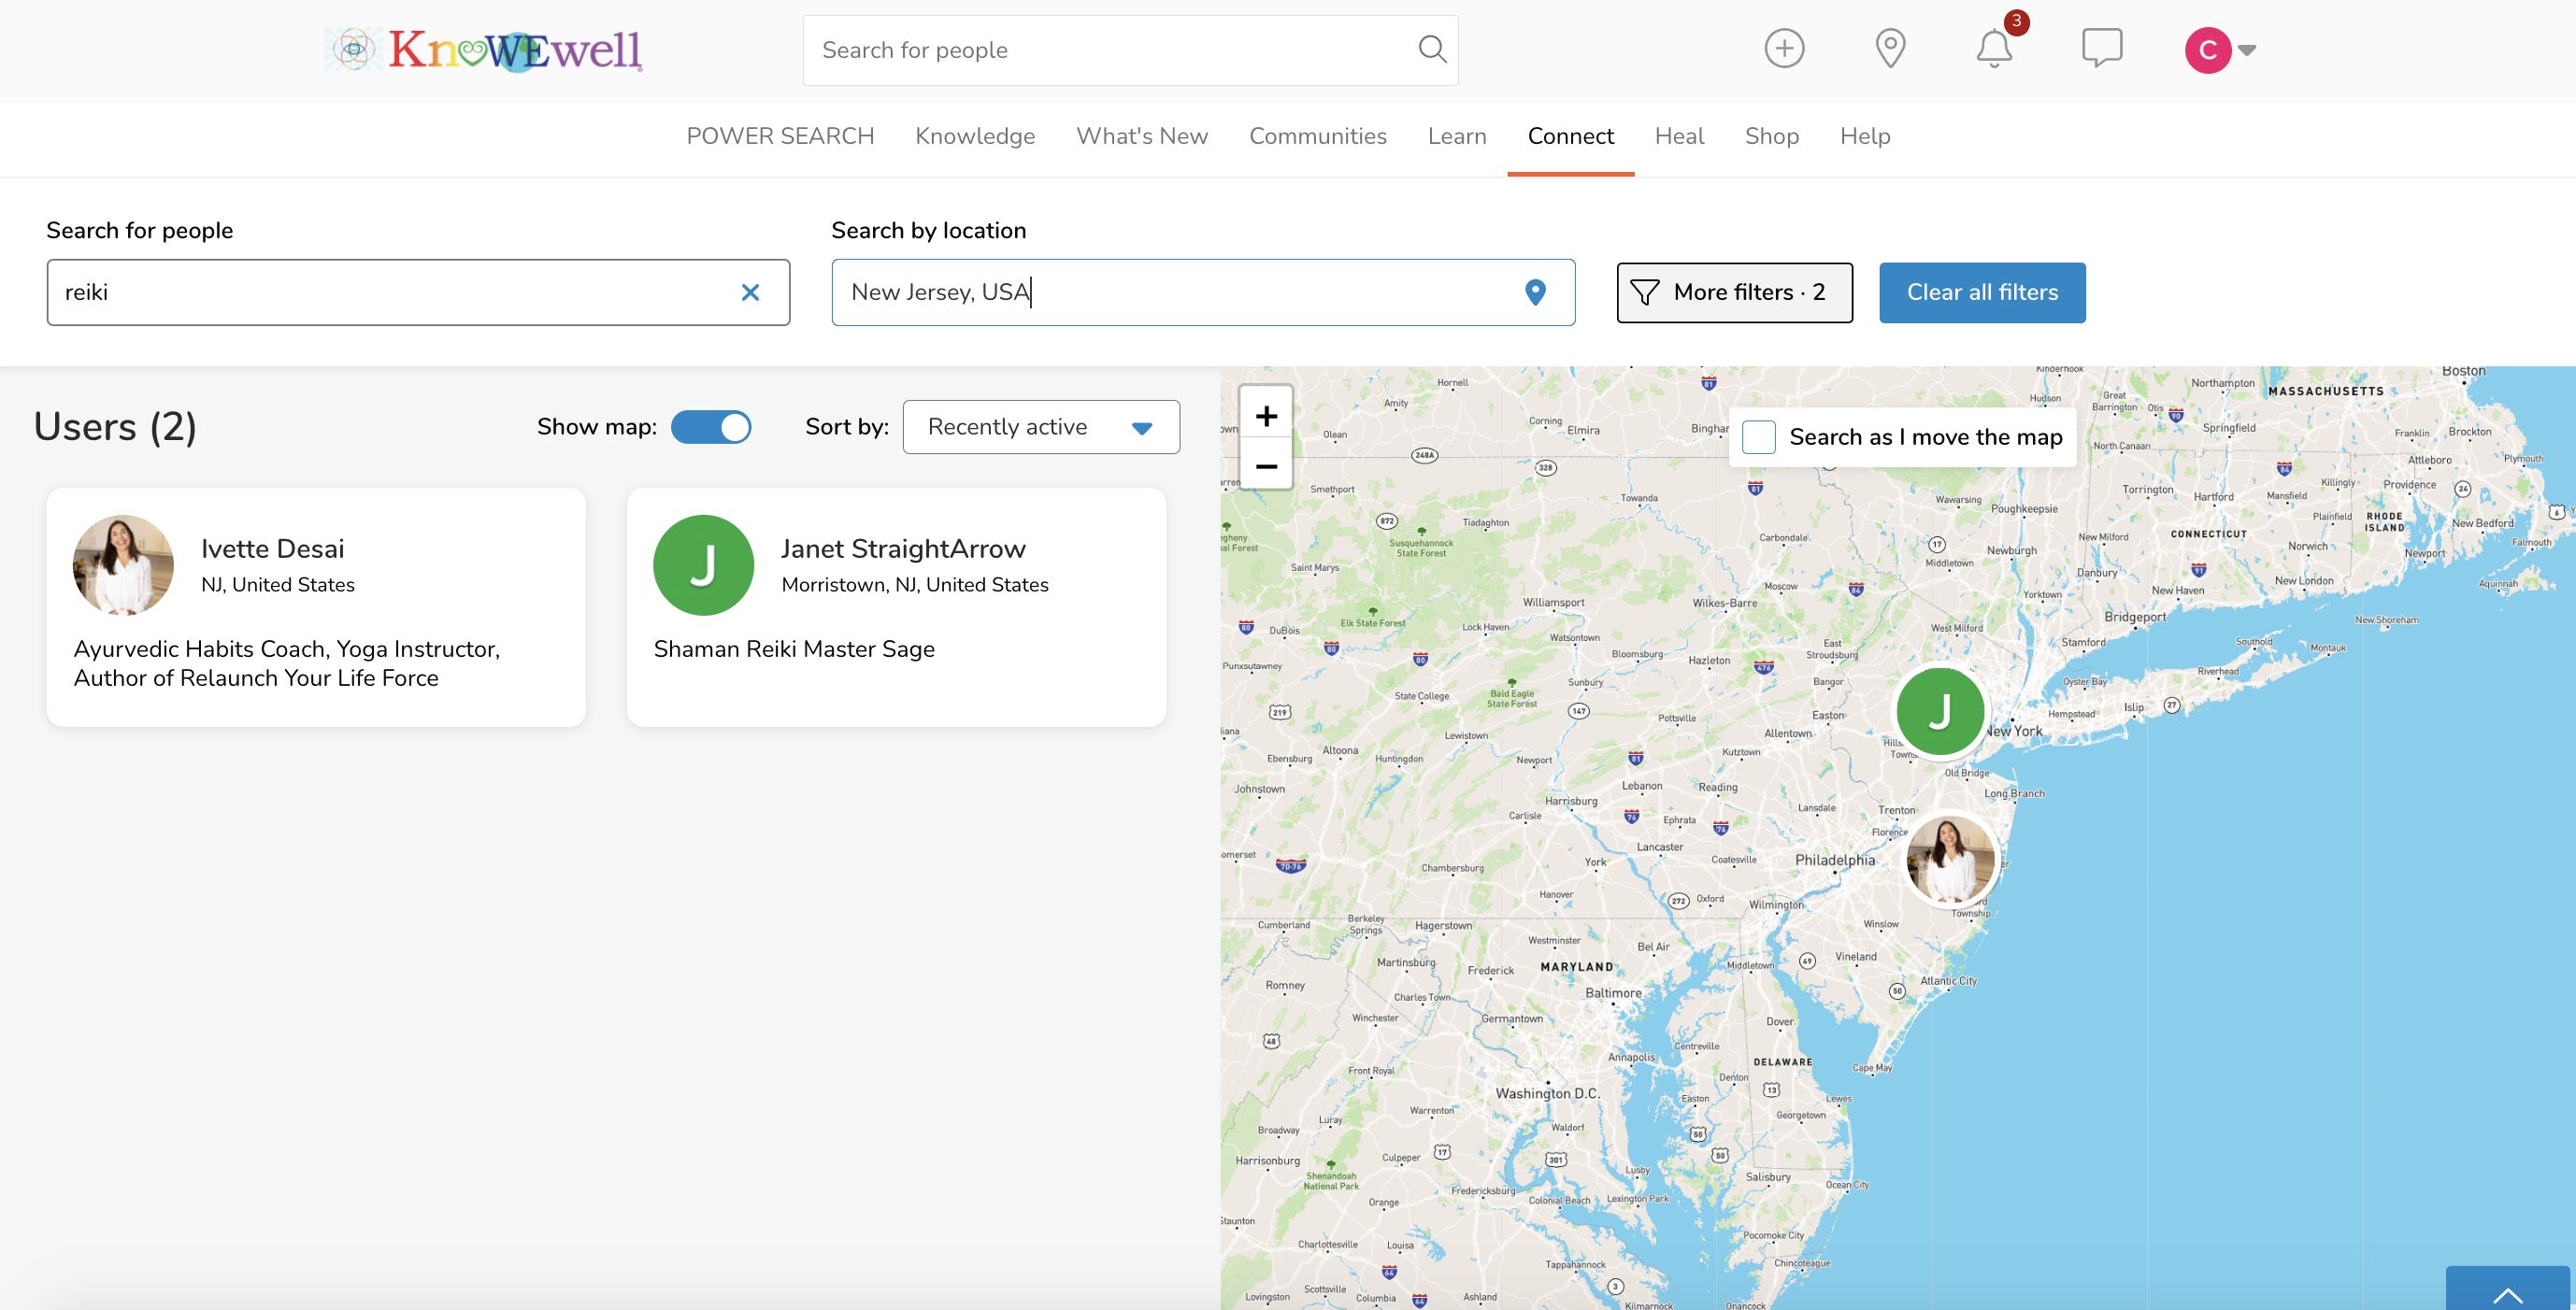Zoom in on the map
Screen dimensions: 2576x1310
[1266, 416]
